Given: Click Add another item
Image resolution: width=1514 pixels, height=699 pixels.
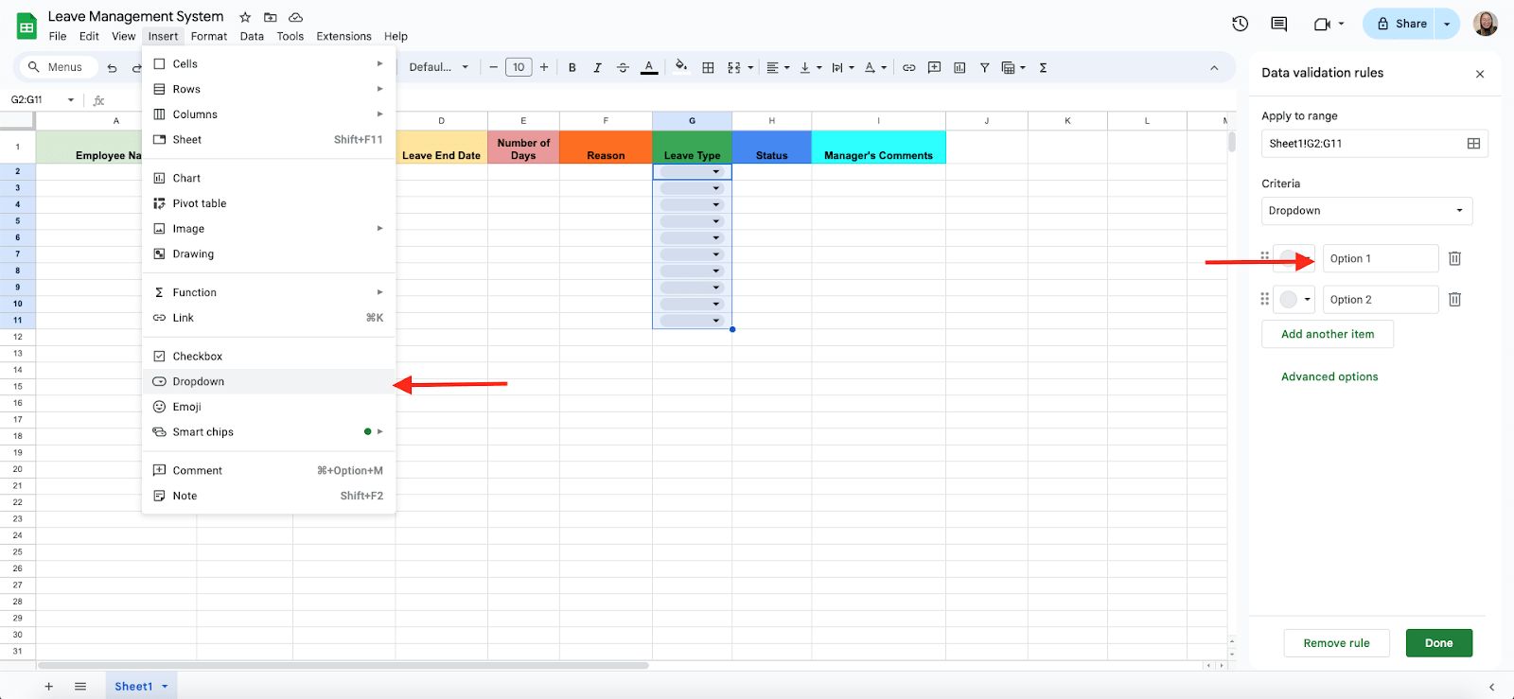Looking at the screenshot, I should pyautogui.click(x=1327, y=334).
